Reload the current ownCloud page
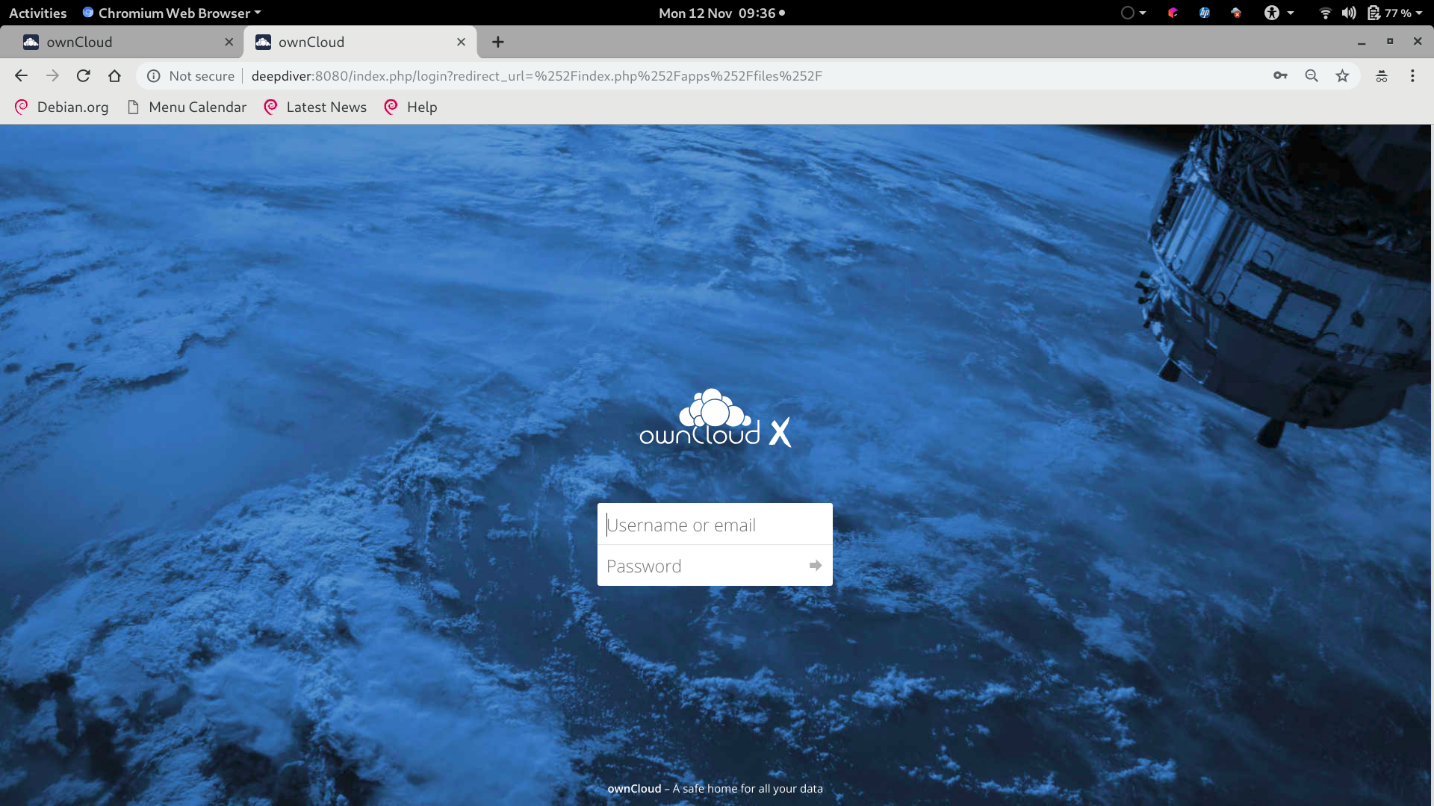1434x806 pixels. pyautogui.click(x=83, y=75)
